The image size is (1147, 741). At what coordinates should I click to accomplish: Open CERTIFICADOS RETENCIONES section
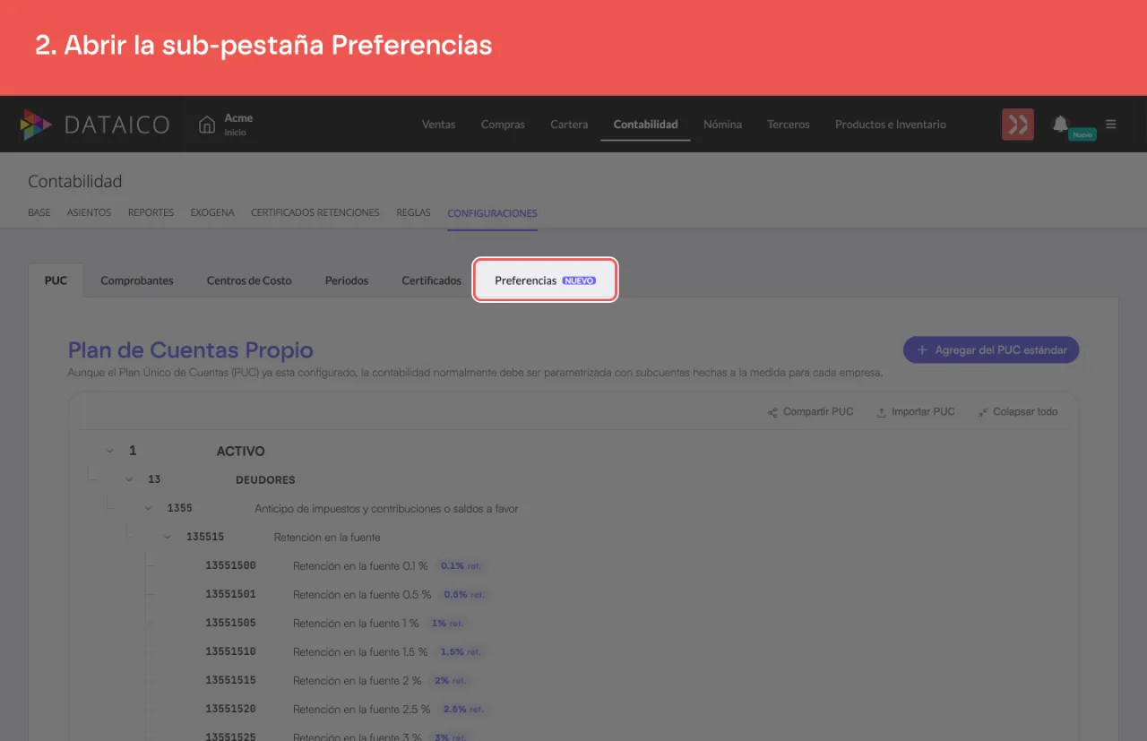315,213
